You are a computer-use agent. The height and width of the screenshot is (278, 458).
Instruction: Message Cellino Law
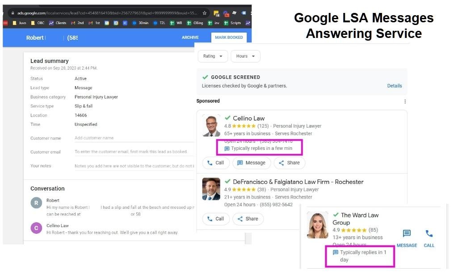click(252, 163)
